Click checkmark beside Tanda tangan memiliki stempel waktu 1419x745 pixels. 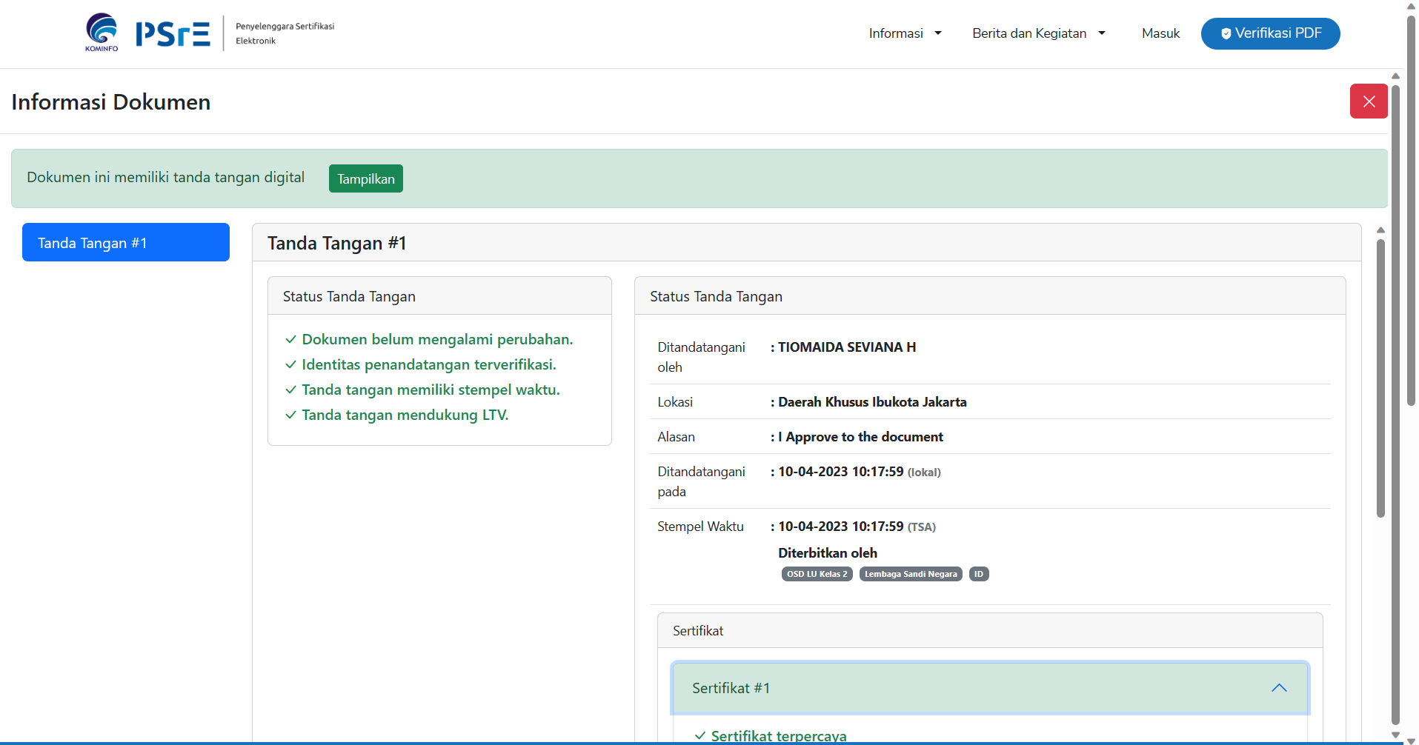click(x=290, y=390)
